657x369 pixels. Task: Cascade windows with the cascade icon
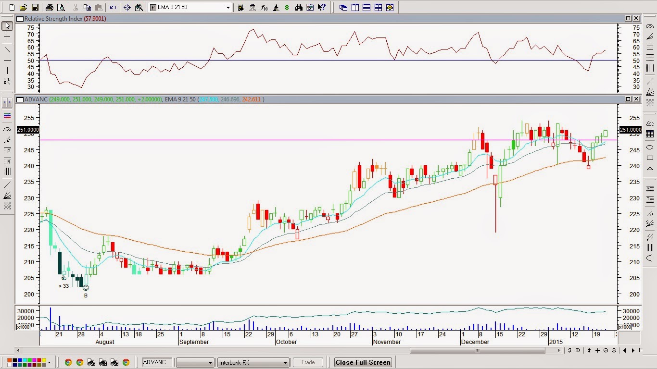[x=343, y=8]
